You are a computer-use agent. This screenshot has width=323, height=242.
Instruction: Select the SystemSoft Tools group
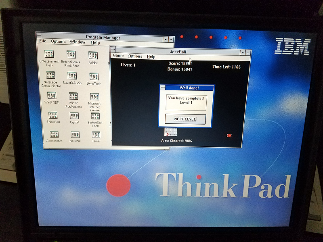pos(95,116)
